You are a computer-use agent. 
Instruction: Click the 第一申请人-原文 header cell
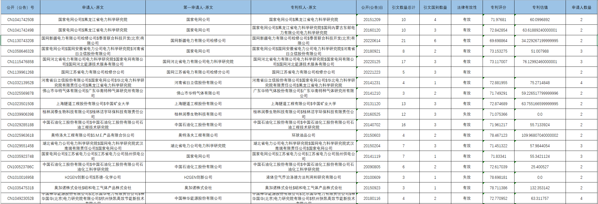pos(198,7)
